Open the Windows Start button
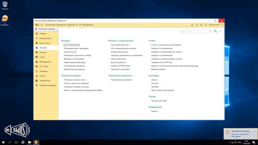The width and height of the screenshot is (258, 145). coord(3,142)
